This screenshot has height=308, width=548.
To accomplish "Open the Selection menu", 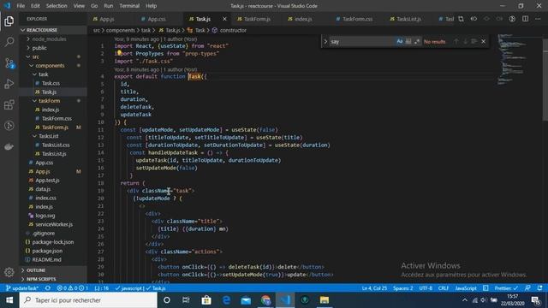I will tap(57, 6).
